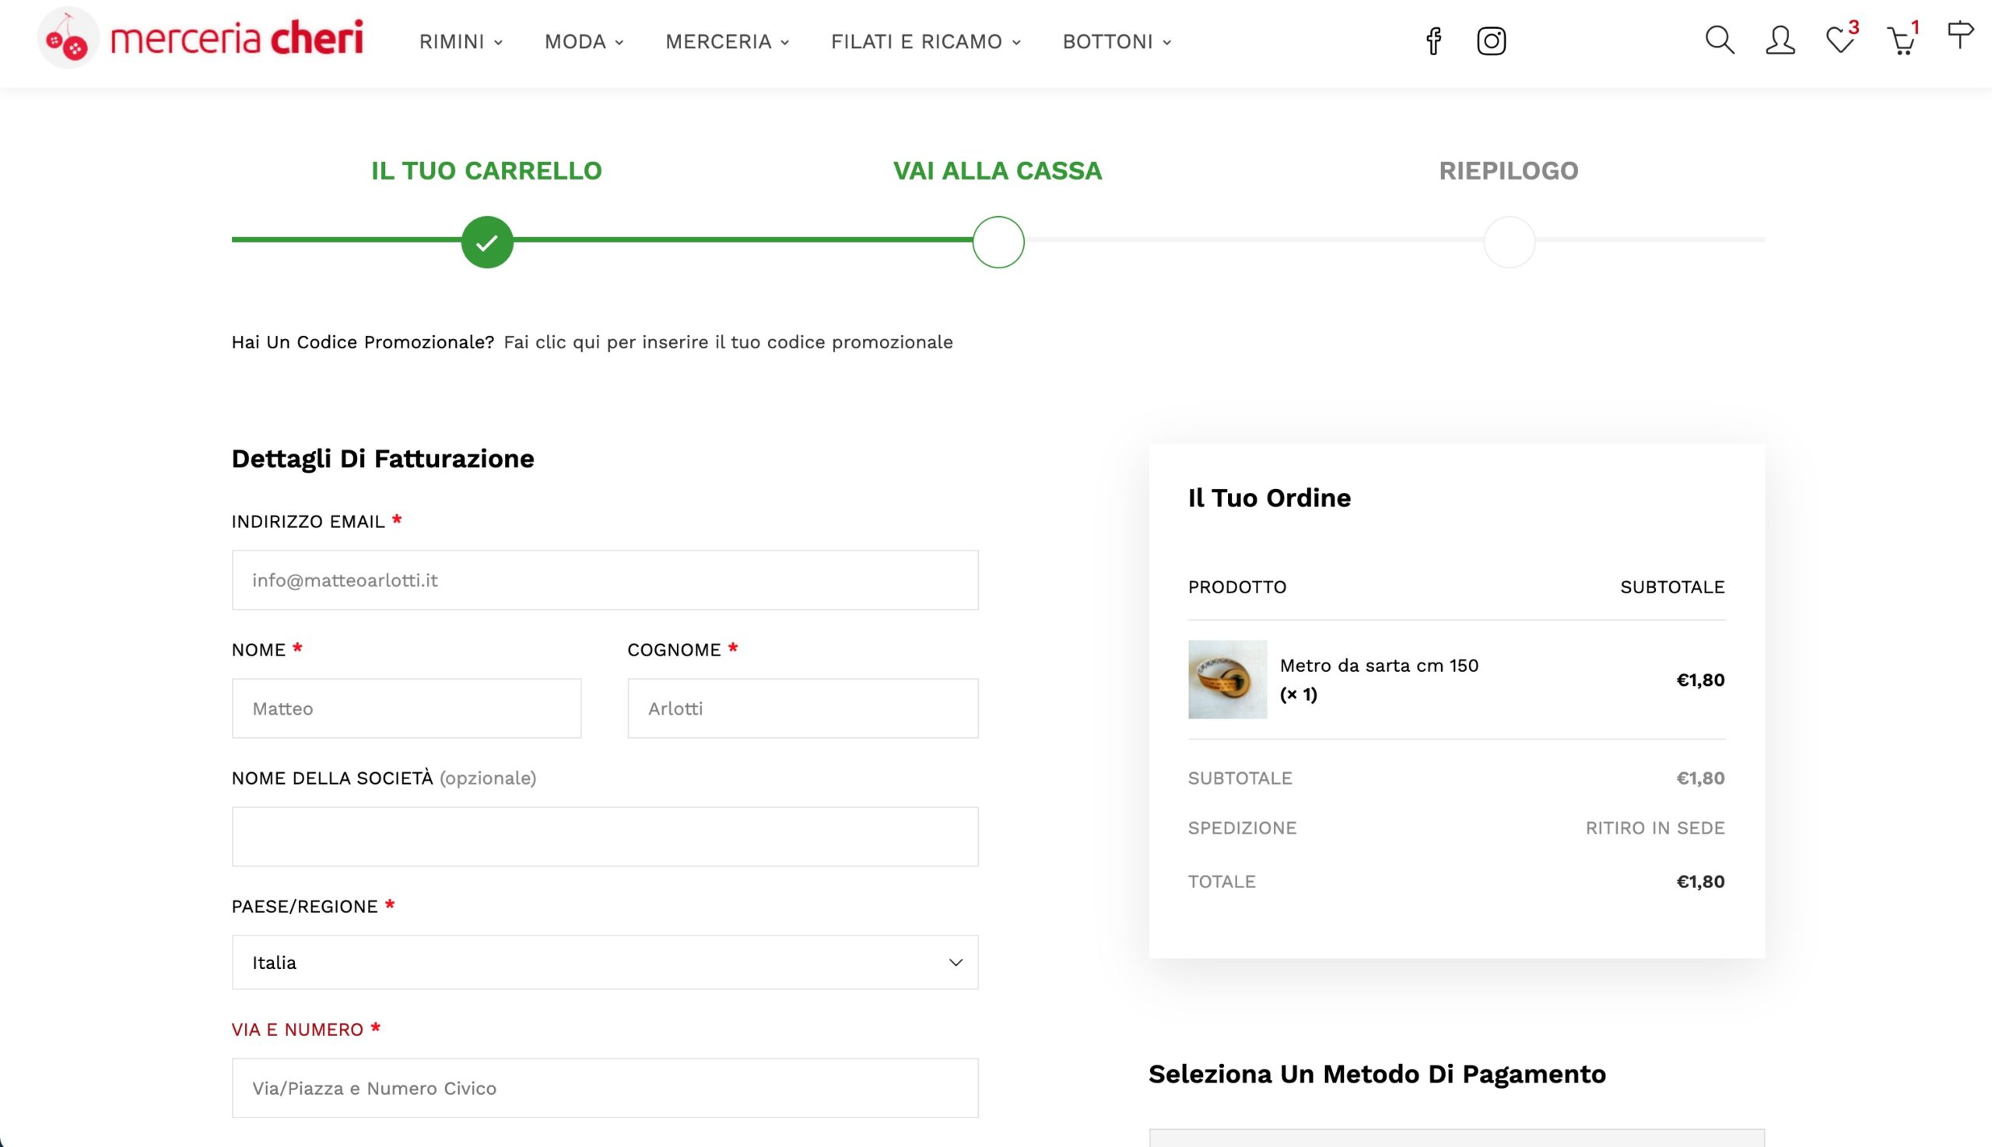
Task: Click the Merceria Cheri cherry logo
Action: [68, 39]
